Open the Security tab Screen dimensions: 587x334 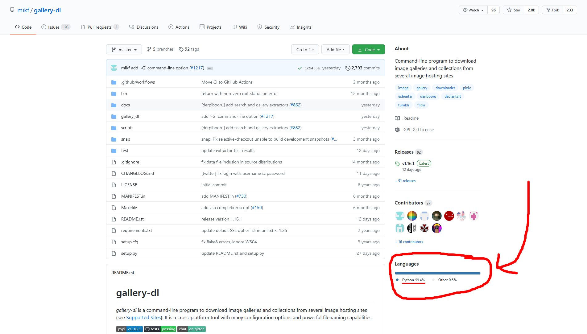coord(268,27)
